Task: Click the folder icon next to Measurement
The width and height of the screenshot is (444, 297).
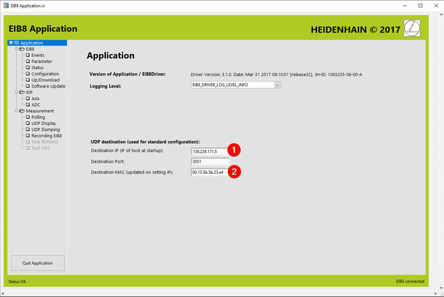Action: pos(22,111)
